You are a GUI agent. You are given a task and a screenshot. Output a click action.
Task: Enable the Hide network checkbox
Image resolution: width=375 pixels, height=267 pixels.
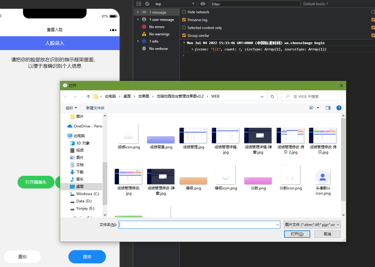point(184,12)
